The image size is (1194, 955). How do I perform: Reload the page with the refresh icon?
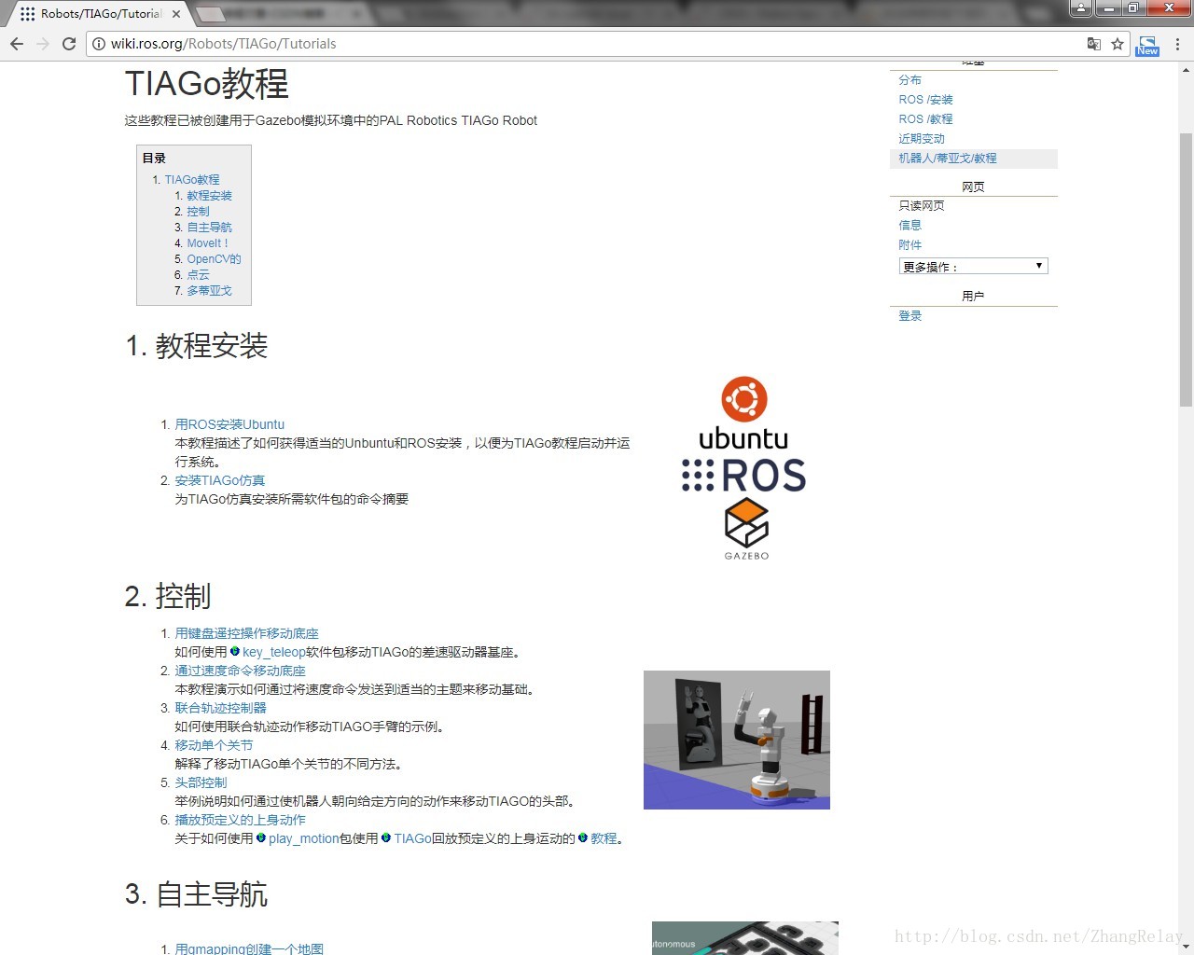[69, 44]
